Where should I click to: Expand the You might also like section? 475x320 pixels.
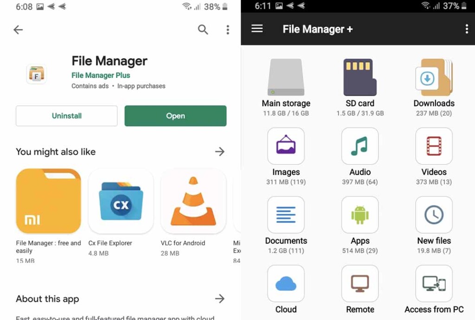(x=219, y=152)
